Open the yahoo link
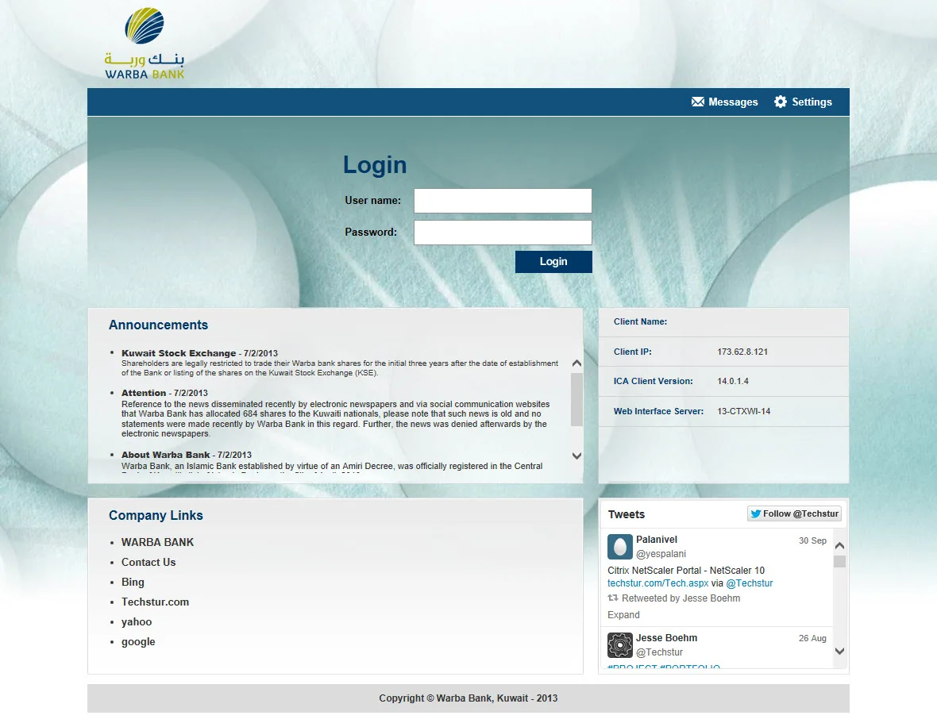937x723 pixels. 137,621
